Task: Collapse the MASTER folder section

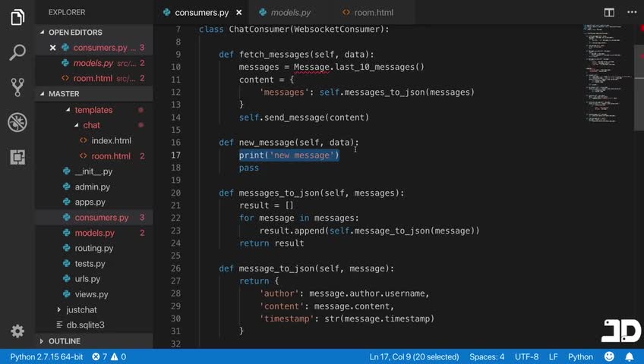Action: (x=93, y=94)
